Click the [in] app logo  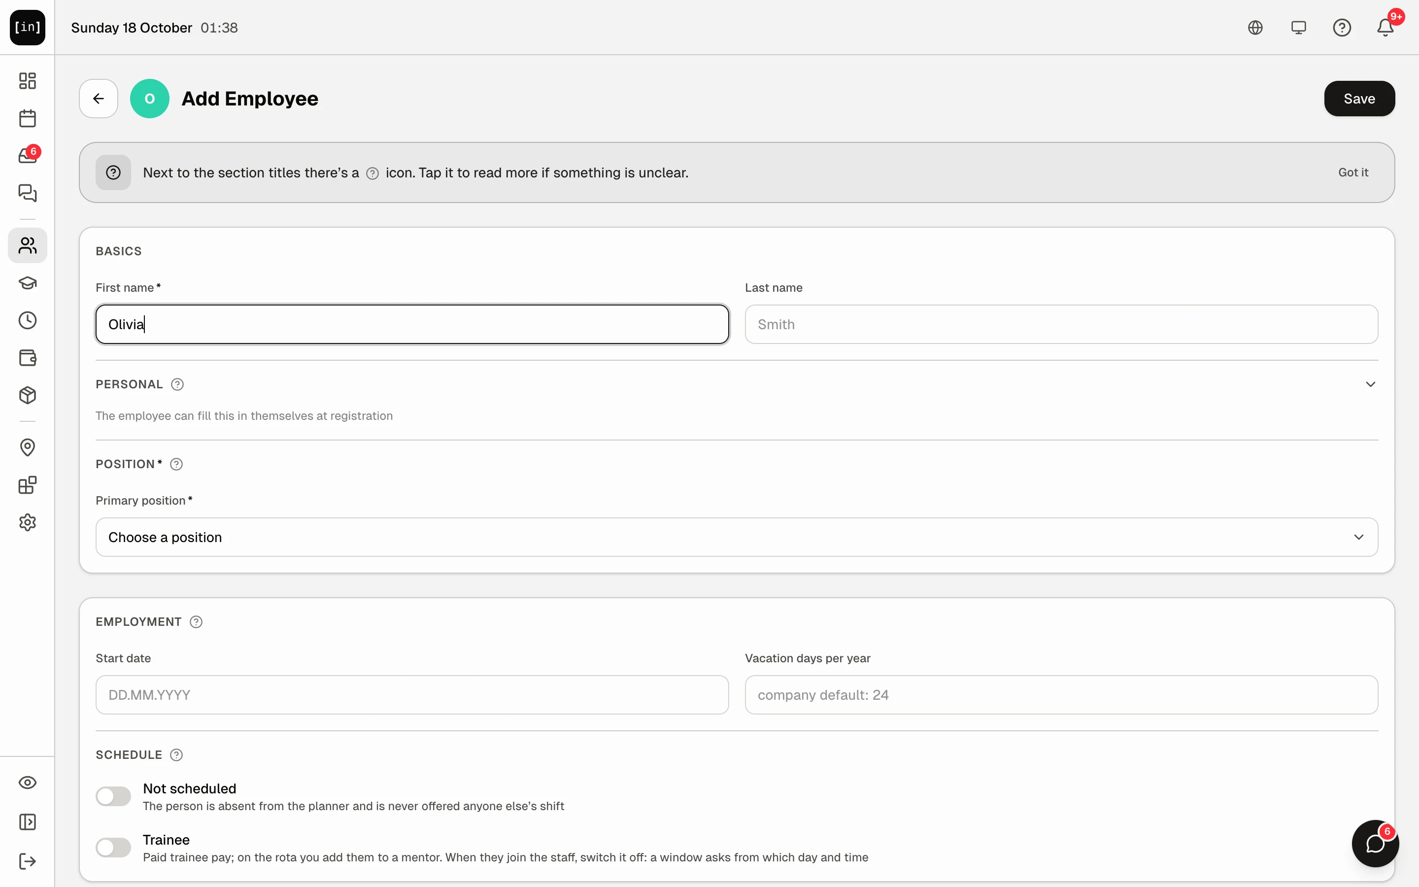(x=28, y=28)
